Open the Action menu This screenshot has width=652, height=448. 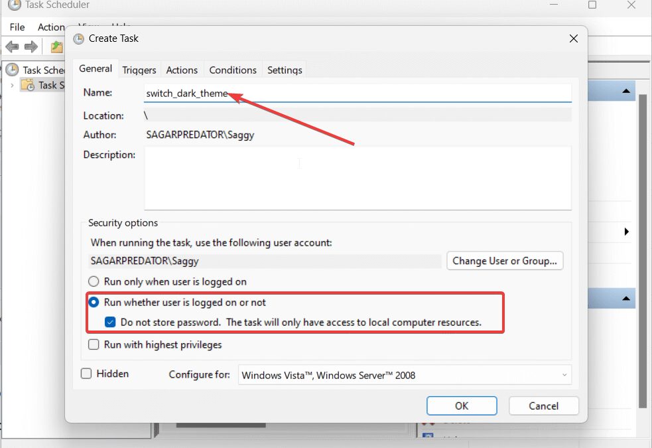click(x=51, y=27)
